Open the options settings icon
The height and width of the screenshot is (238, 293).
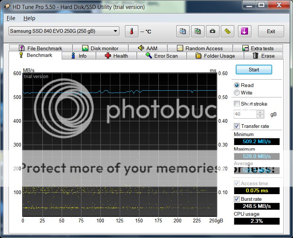pyautogui.click(x=228, y=31)
